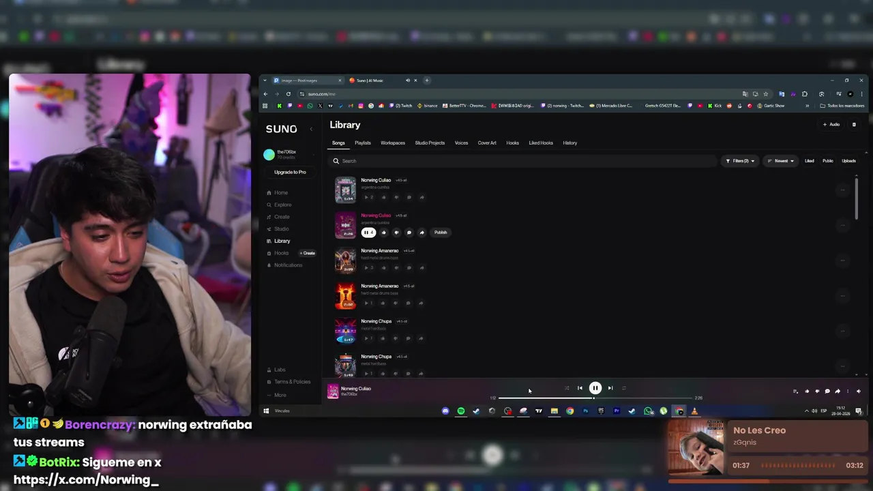Toggle the Uploads filter chip
The height and width of the screenshot is (491, 873).
[x=849, y=161]
